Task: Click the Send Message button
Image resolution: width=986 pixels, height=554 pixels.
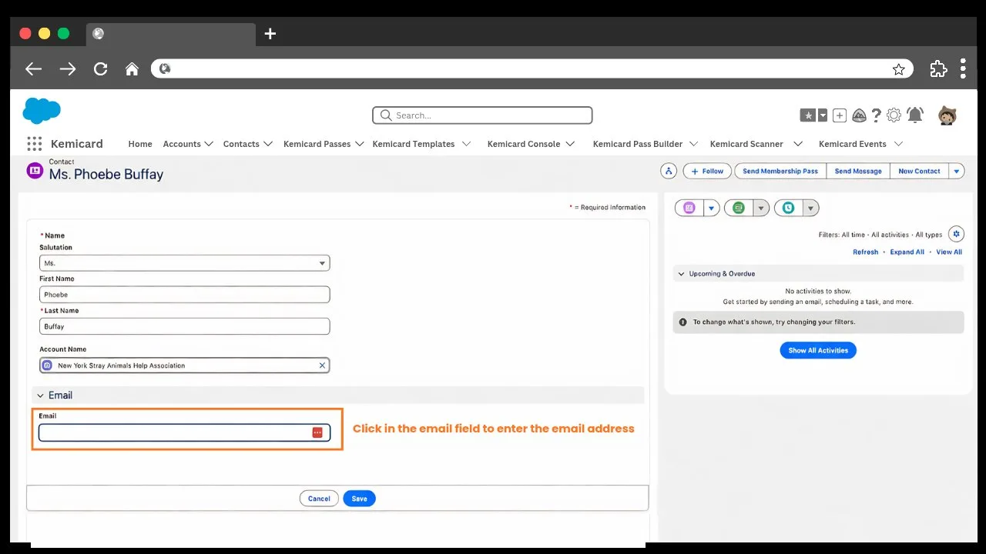Action: click(858, 171)
